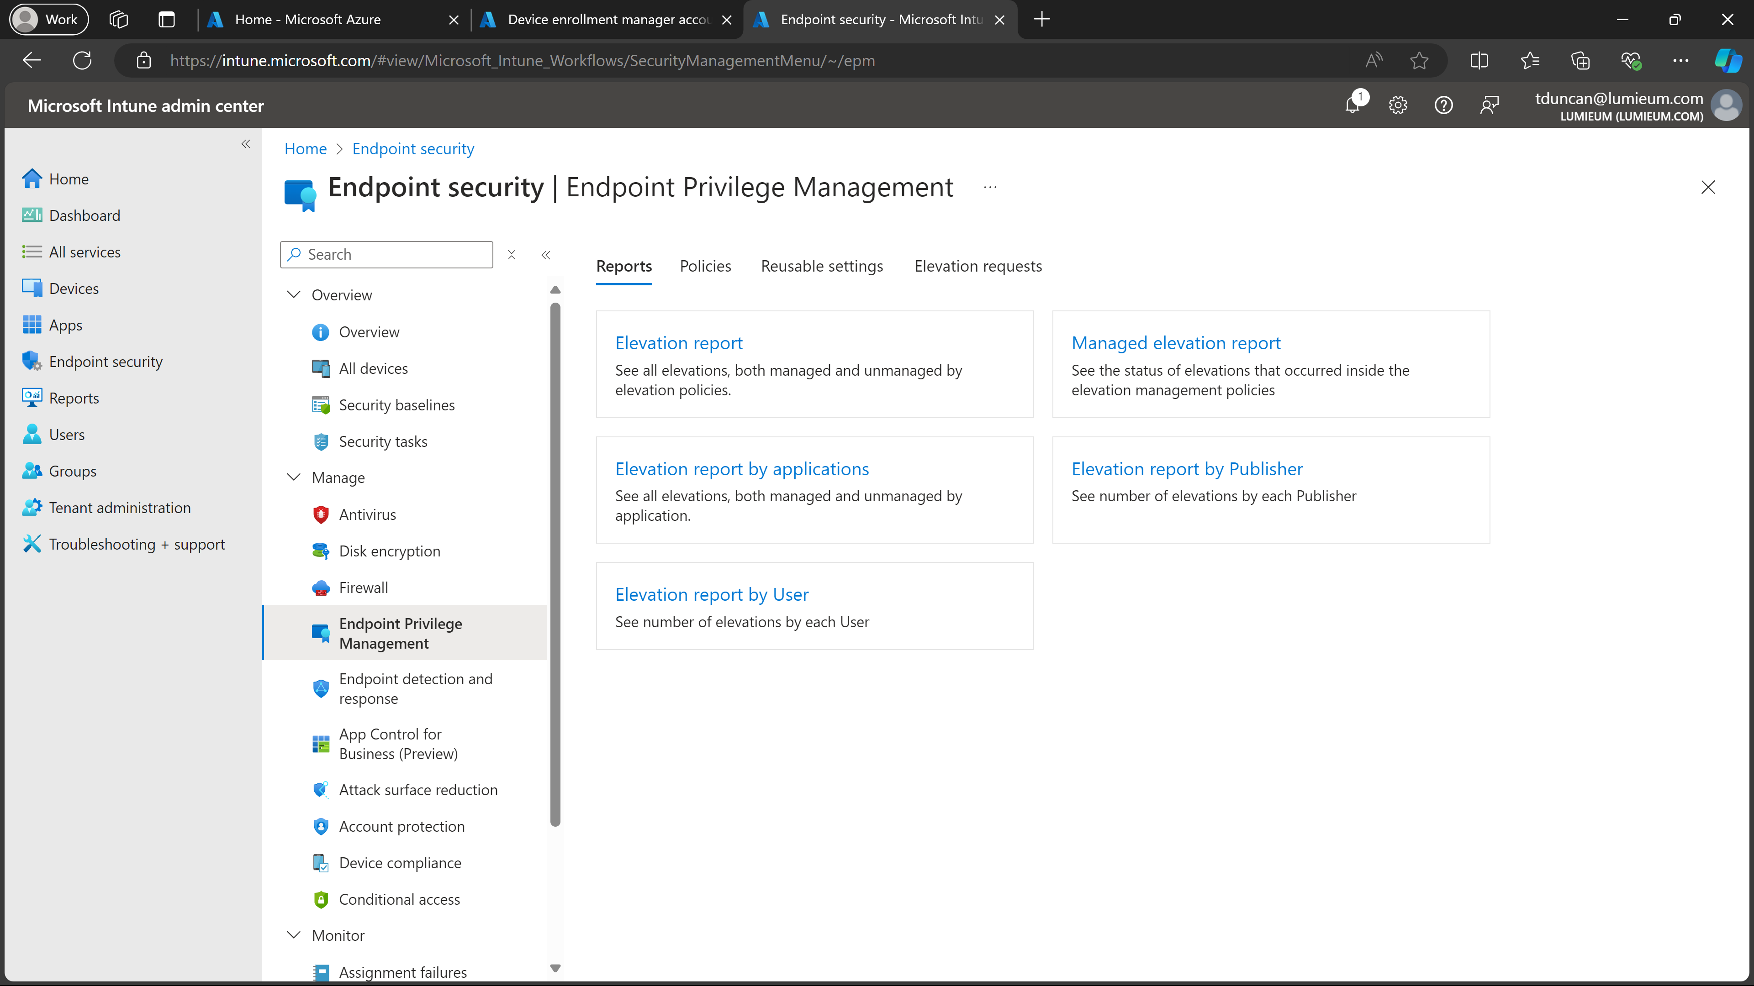
Task: Collapse the main left navigation pane
Action: [246, 144]
